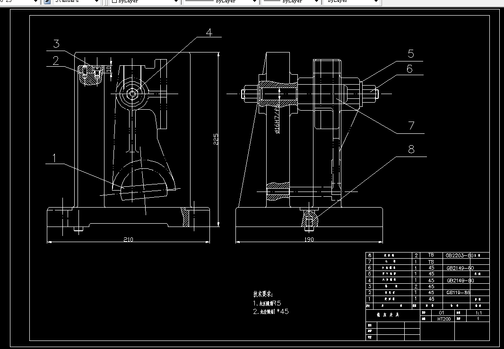Viewport: 504px width, 349px height.
Task: Select the 190 width dimension text
Action: 309,239
